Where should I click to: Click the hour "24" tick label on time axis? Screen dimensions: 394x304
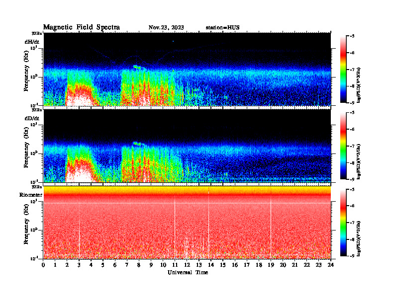coord(331,265)
